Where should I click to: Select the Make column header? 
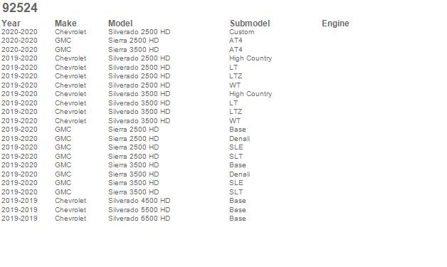click(x=65, y=23)
